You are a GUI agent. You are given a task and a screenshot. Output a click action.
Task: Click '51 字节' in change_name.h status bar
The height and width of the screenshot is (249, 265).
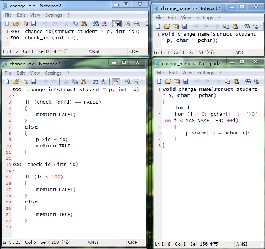(206, 53)
